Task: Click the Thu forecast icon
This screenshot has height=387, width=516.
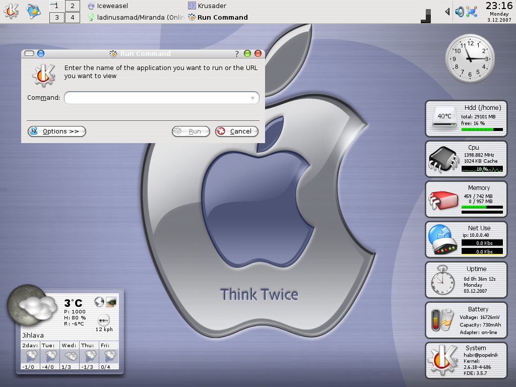Action: click(90, 356)
